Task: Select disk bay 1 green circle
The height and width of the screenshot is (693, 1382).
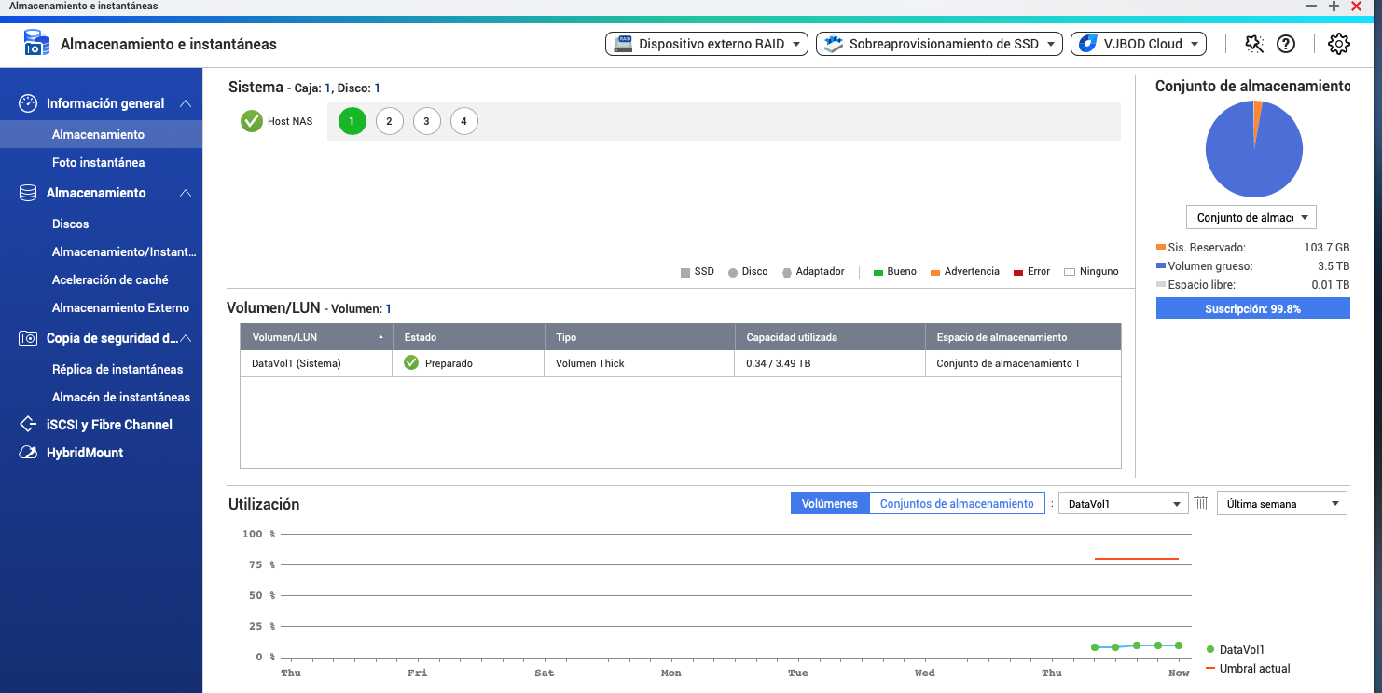Action: [352, 121]
